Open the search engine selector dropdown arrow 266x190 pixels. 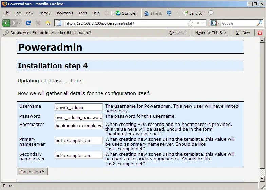(x=218, y=23)
